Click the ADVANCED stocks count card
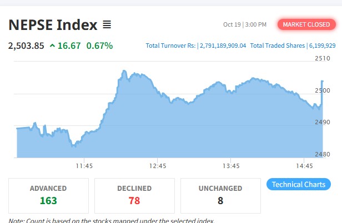Screen dimensions: 342x223 48,194
